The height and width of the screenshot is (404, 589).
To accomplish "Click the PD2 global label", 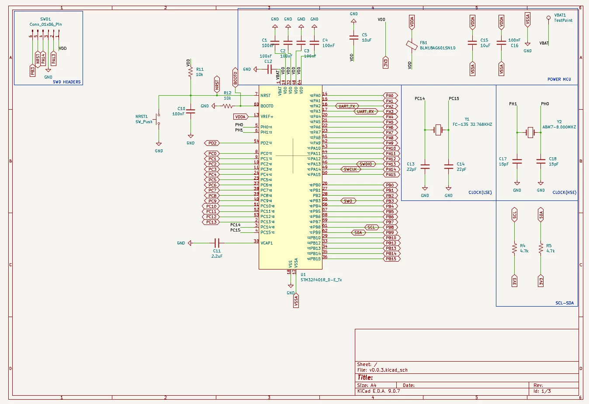I will (x=212, y=143).
